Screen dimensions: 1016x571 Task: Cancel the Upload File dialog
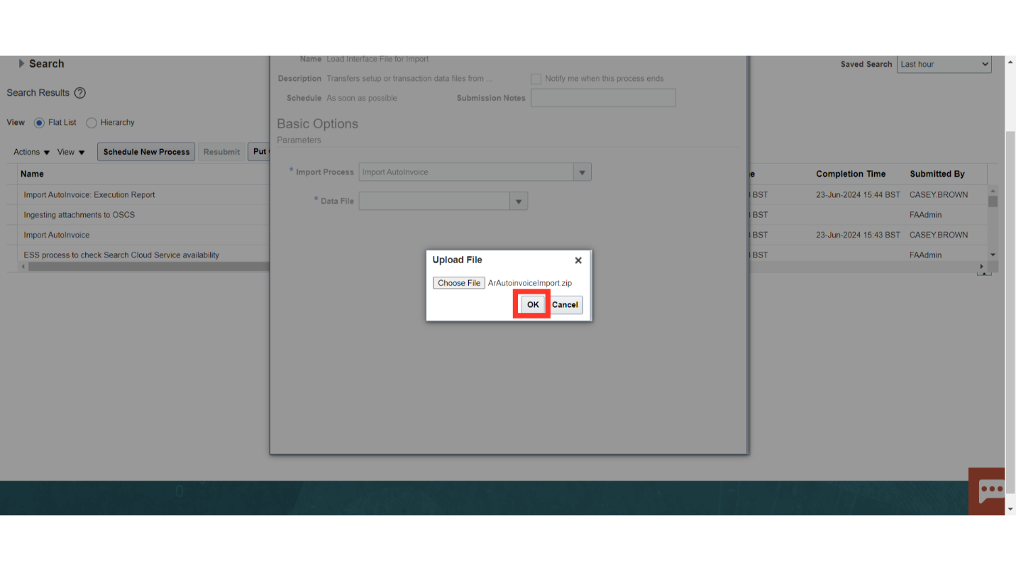tap(565, 305)
